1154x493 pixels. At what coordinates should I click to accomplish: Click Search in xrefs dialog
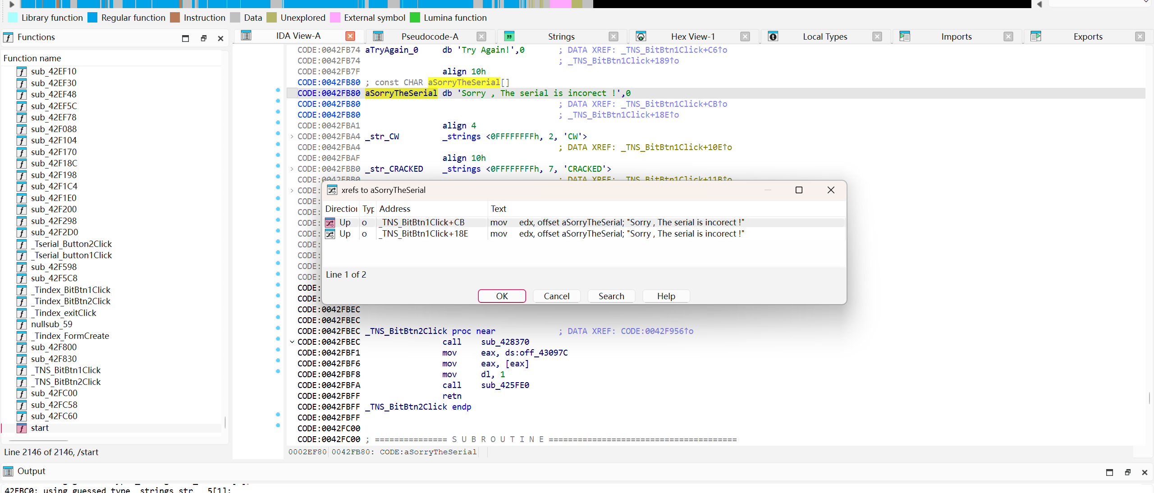tap(611, 296)
